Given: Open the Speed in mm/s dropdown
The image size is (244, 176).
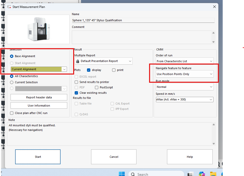Looking at the screenshot, I should pos(211,99).
